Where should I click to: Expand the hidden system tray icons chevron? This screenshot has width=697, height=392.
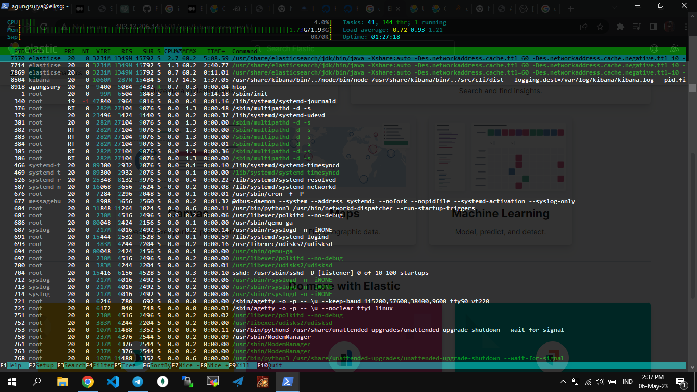(563, 382)
